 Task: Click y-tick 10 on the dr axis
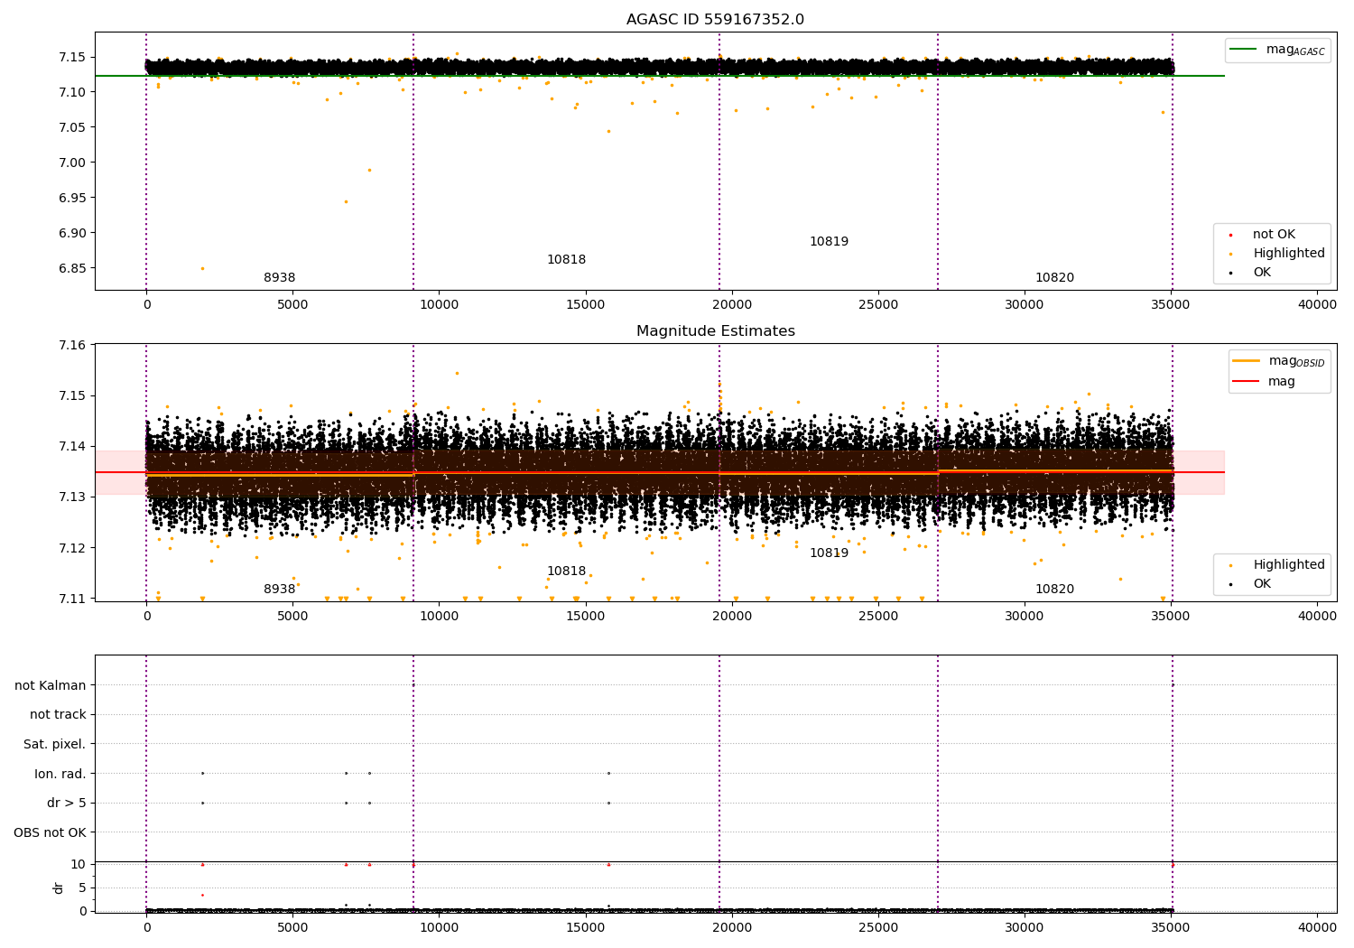[79, 865]
